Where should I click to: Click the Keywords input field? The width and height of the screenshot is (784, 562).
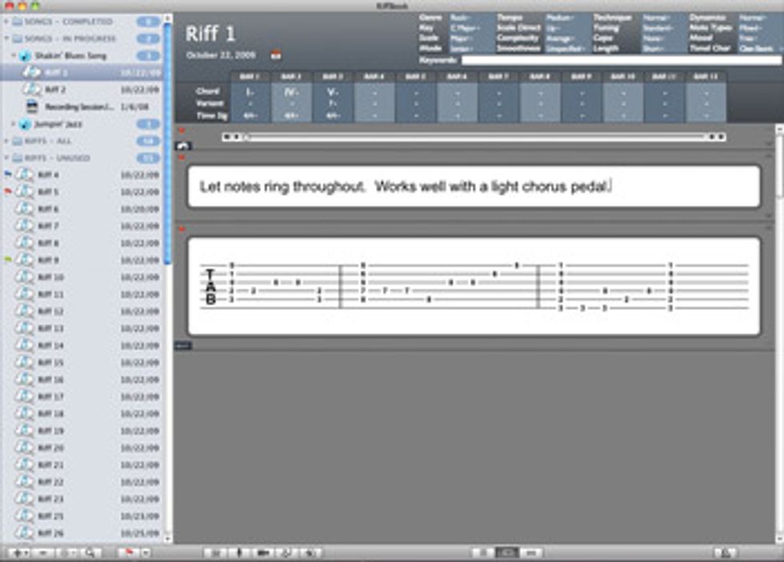620,60
